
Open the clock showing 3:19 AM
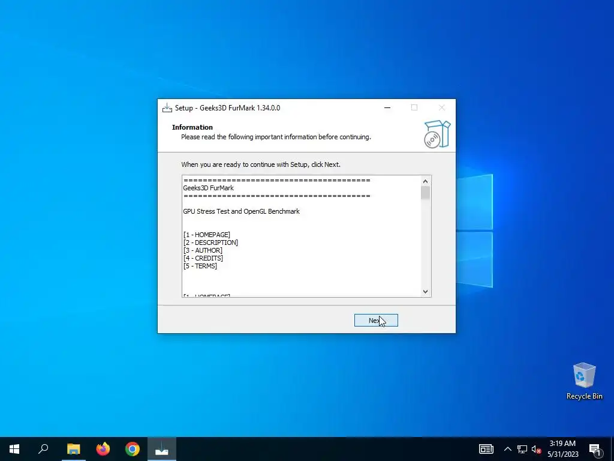pyautogui.click(x=562, y=449)
